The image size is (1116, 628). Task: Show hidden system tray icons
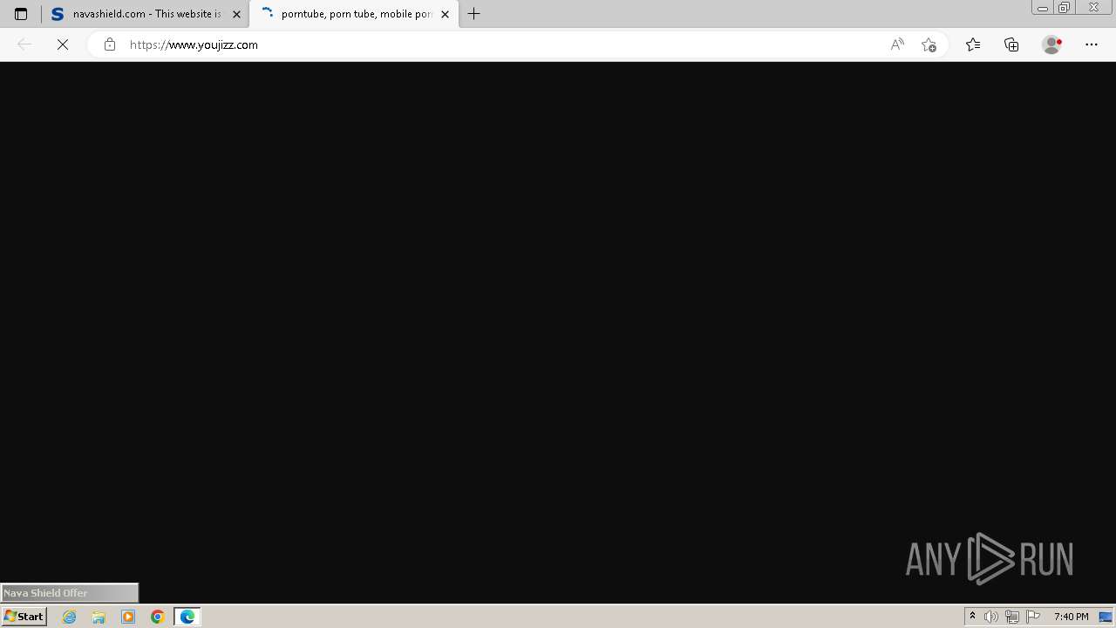(x=972, y=617)
